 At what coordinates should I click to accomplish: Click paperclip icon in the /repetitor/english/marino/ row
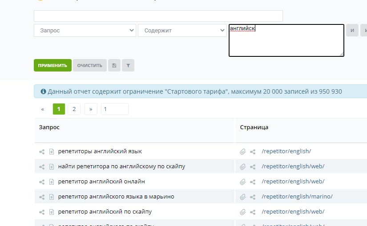[x=243, y=197]
